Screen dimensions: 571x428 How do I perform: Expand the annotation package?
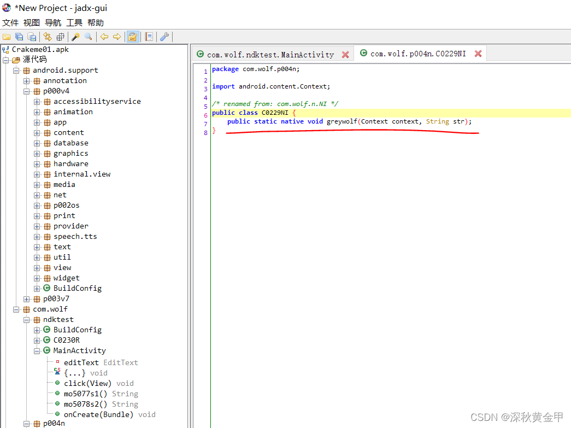click(27, 81)
